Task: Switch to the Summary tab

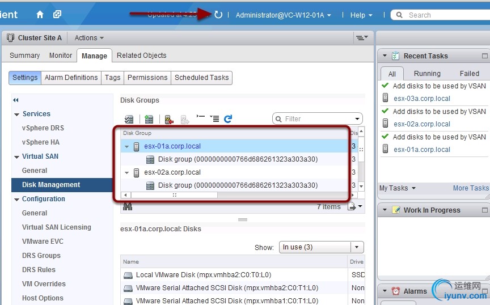Action: 25,56
